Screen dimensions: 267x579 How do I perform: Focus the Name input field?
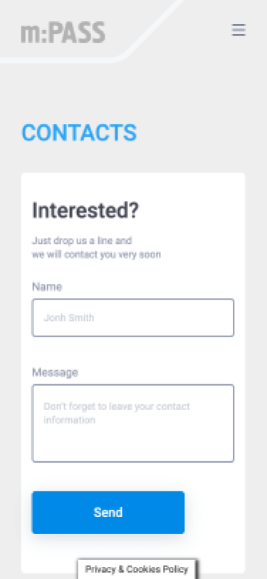tap(133, 317)
